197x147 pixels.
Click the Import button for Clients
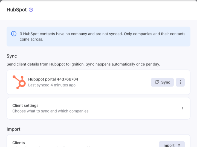(172, 145)
